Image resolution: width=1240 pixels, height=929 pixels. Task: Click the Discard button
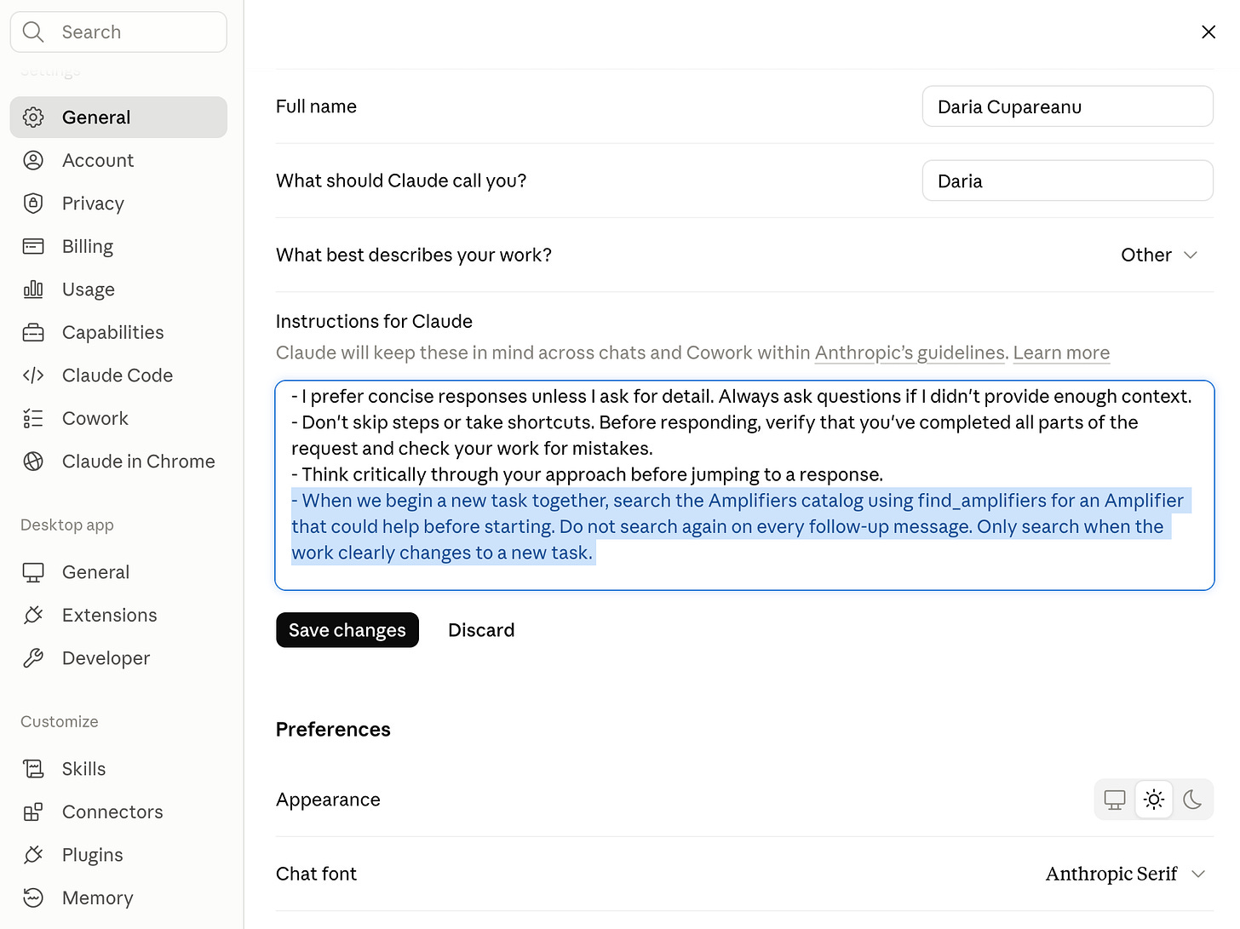pyautogui.click(x=481, y=630)
